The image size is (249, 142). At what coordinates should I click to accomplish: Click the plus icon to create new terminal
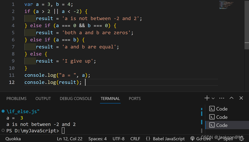207,98
